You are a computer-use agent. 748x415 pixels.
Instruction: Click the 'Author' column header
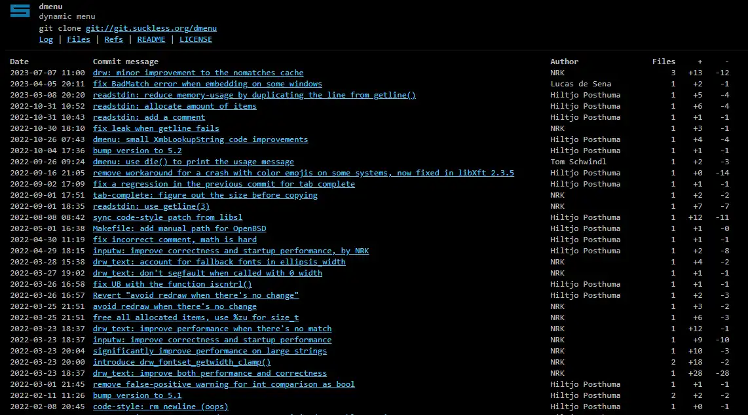[x=565, y=62]
